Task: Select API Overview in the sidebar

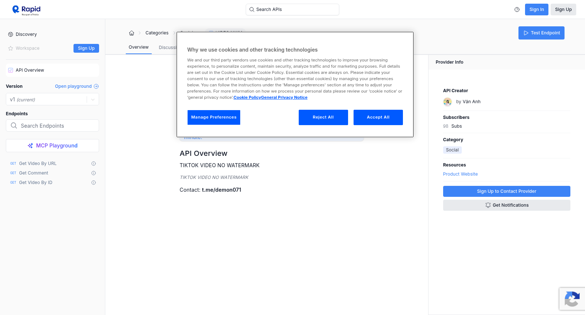Action: (53, 70)
